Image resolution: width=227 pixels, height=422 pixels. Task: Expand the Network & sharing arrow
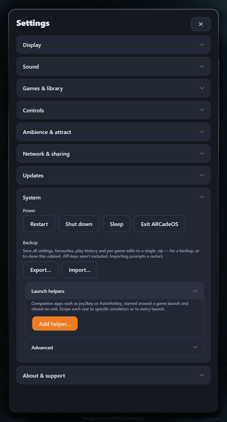202,153
